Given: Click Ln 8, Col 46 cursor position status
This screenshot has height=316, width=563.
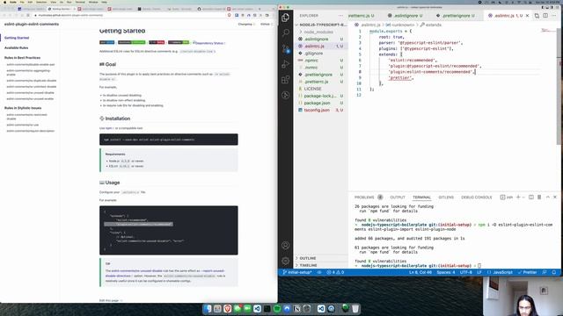Looking at the screenshot, I should tap(420, 272).
